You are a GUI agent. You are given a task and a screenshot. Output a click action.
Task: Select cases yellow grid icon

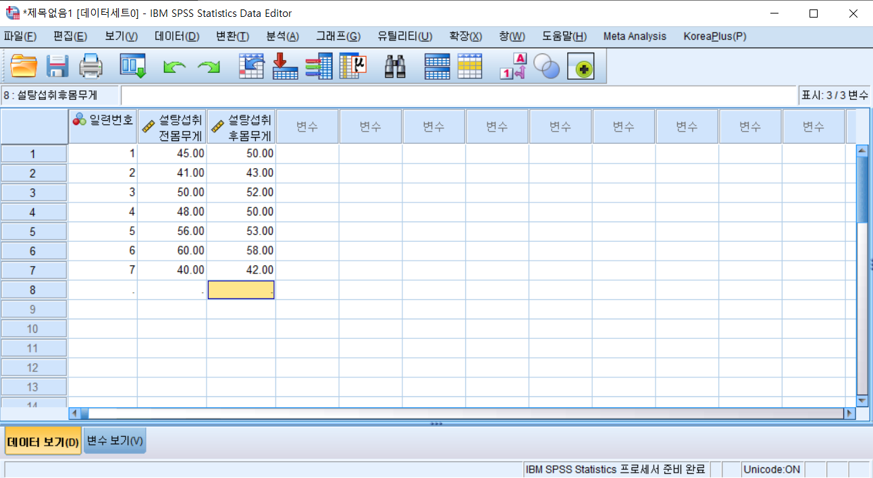tap(470, 66)
